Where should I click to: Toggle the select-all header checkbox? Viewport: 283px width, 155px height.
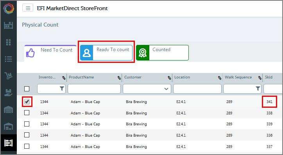tap(27, 89)
